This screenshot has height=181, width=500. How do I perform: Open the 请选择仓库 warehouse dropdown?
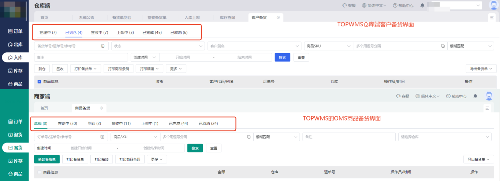[444, 137]
